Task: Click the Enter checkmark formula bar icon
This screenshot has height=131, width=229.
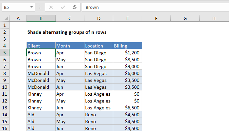Action: 63,7
